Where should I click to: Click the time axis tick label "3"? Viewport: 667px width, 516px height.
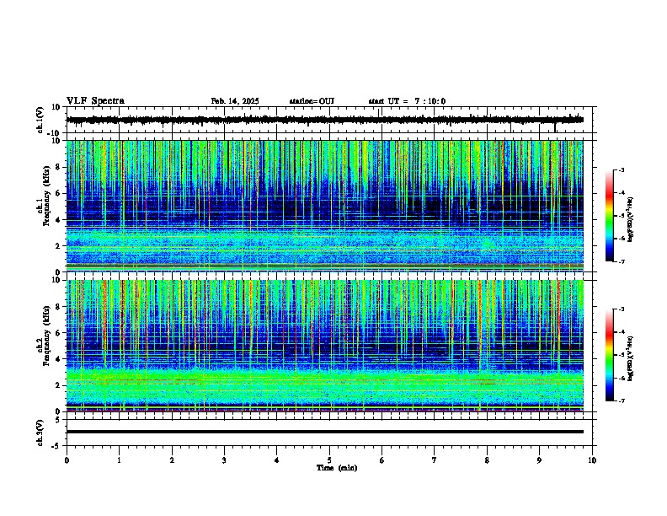click(x=224, y=460)
